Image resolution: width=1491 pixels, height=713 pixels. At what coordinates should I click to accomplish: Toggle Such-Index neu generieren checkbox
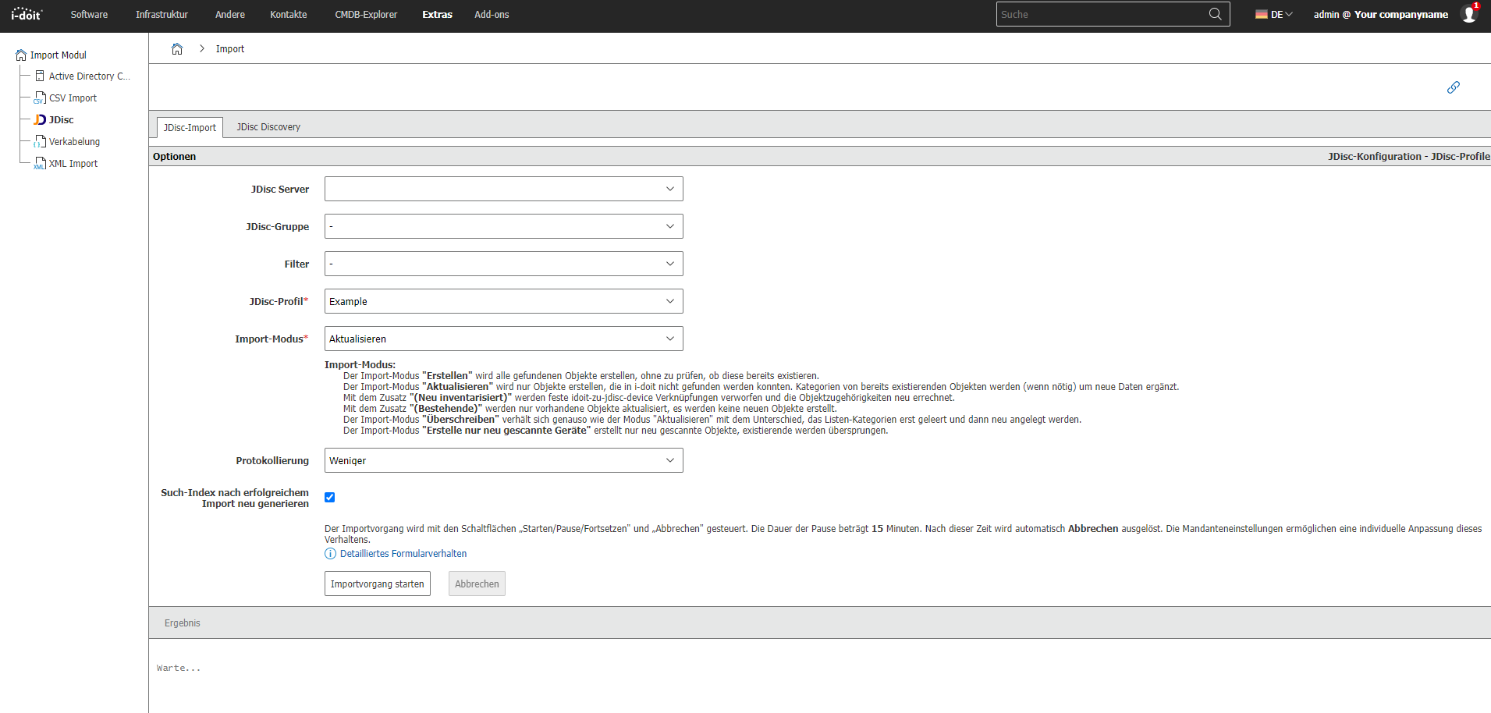(x=330, y=498)
